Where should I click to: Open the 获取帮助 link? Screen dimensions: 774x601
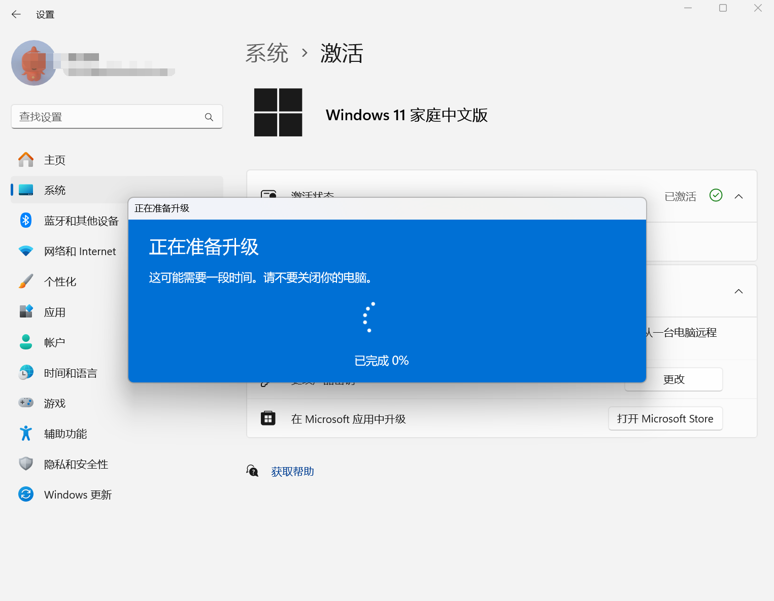pos(292,472)
